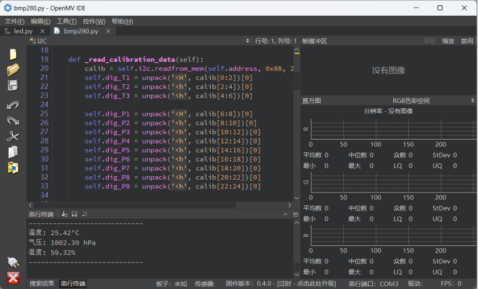Open the I2C symbol dropdown
The image size is (478, 289).
click(x=139, y=41)
